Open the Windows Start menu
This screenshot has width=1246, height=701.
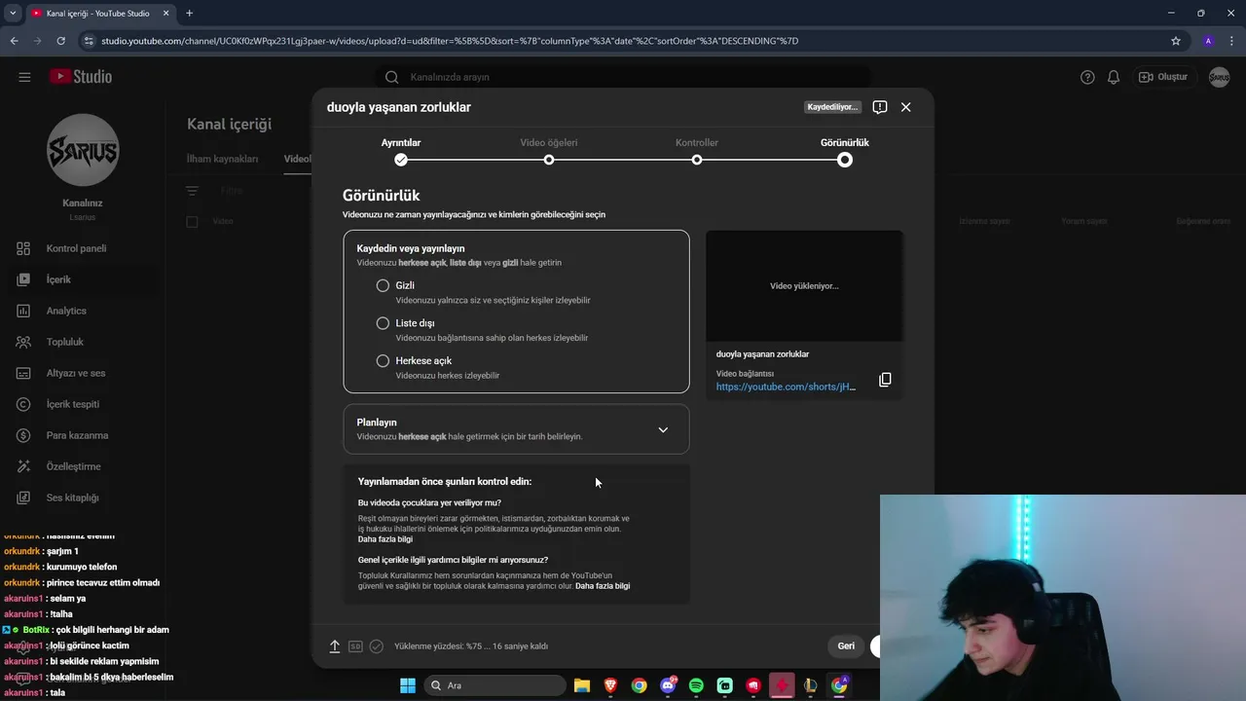click(407, 685)
